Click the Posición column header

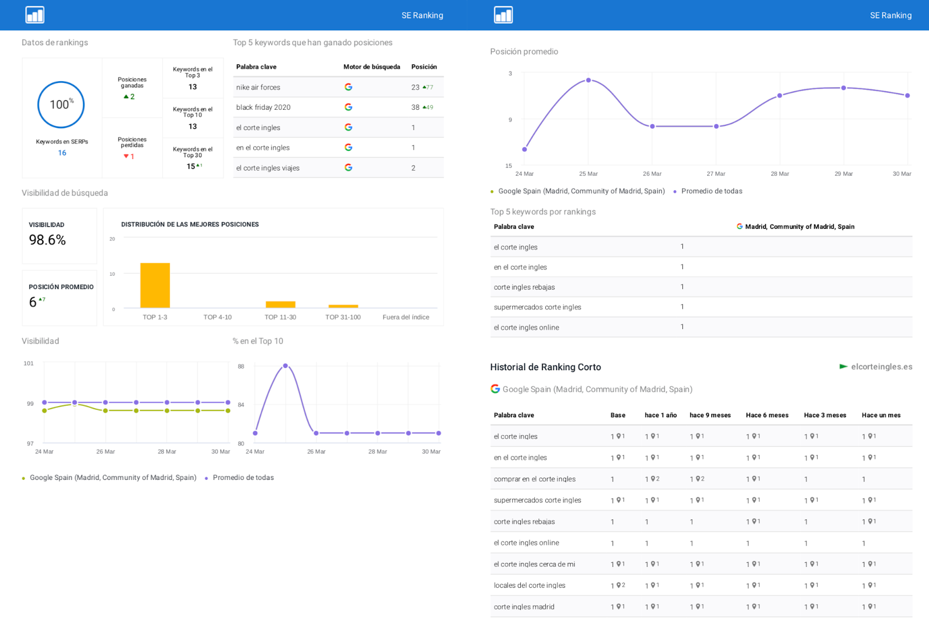(x=424, y=67)
